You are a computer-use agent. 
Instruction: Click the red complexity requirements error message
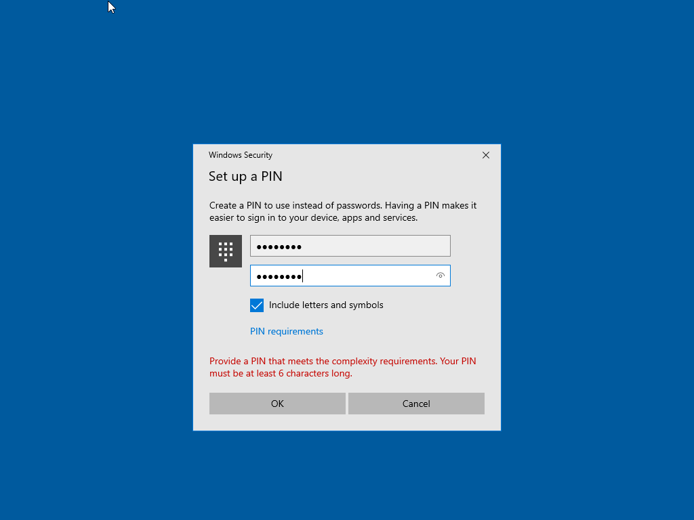coord(343,367)
